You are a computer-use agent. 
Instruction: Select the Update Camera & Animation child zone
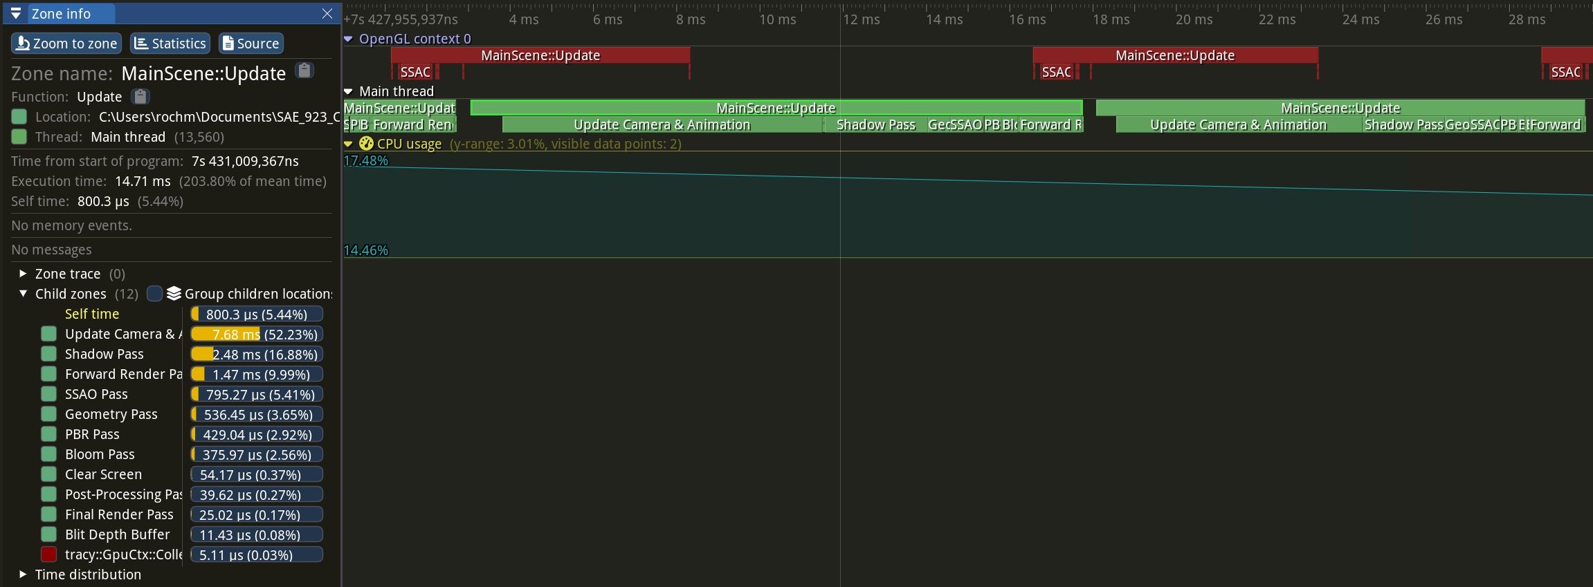pos(121,334)
